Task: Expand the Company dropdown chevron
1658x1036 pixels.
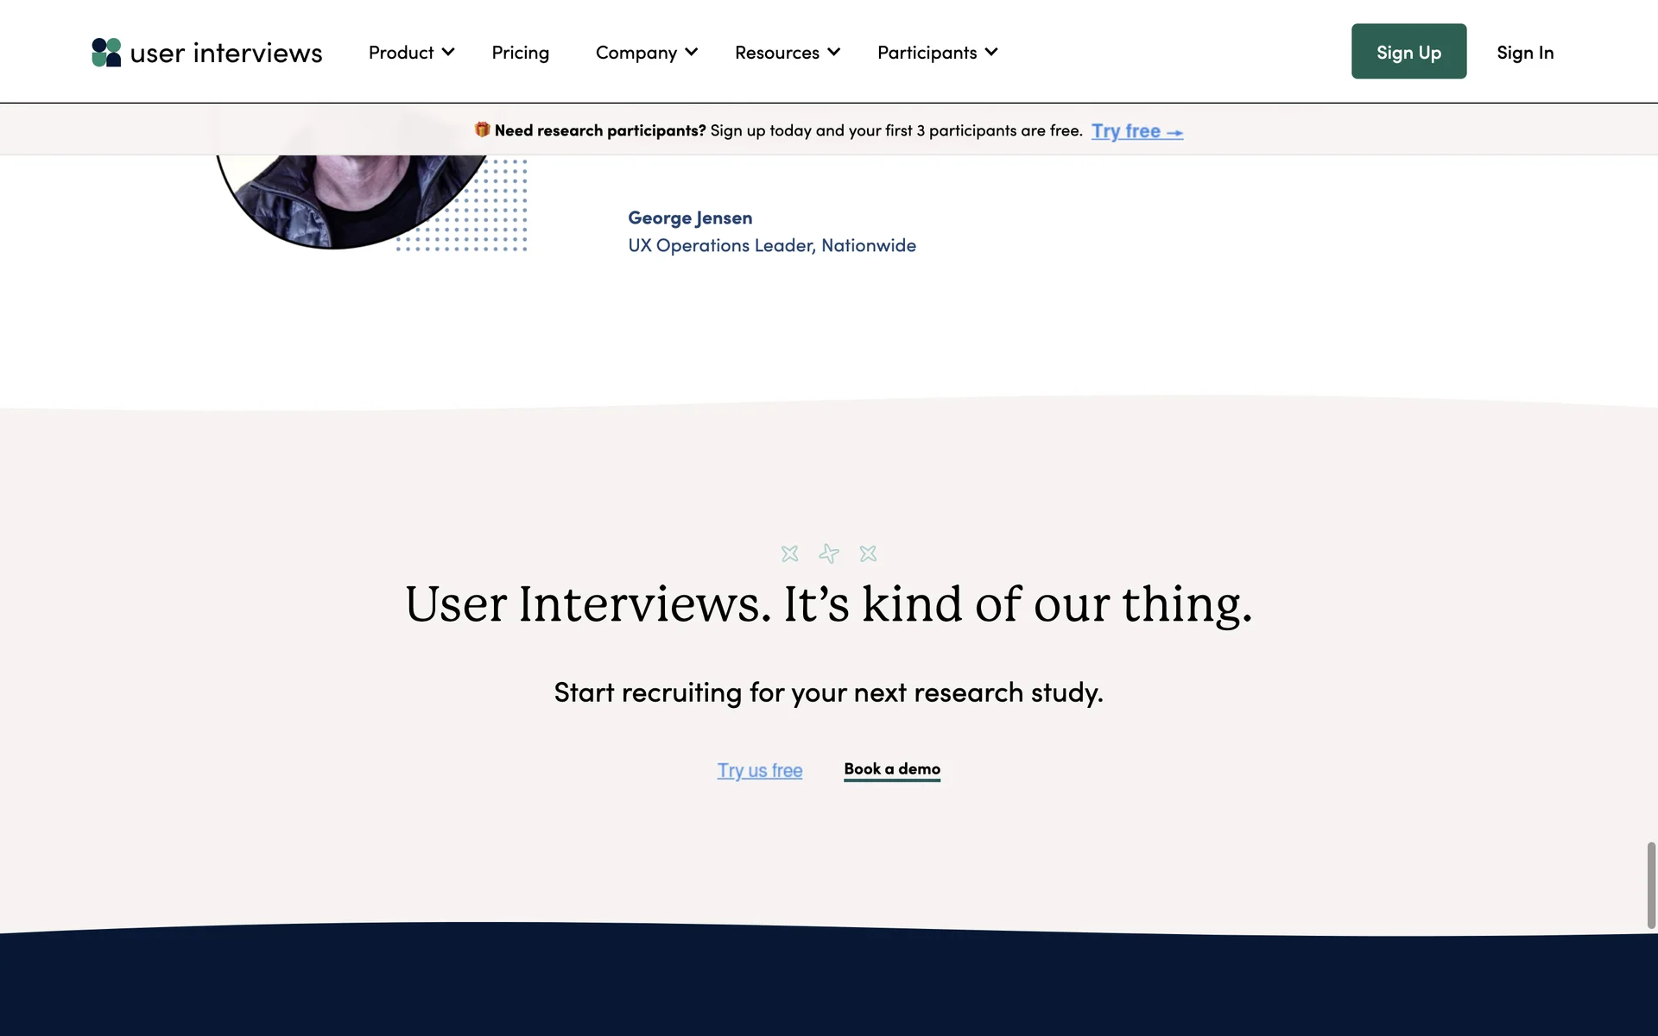Action: click(692, 52)
